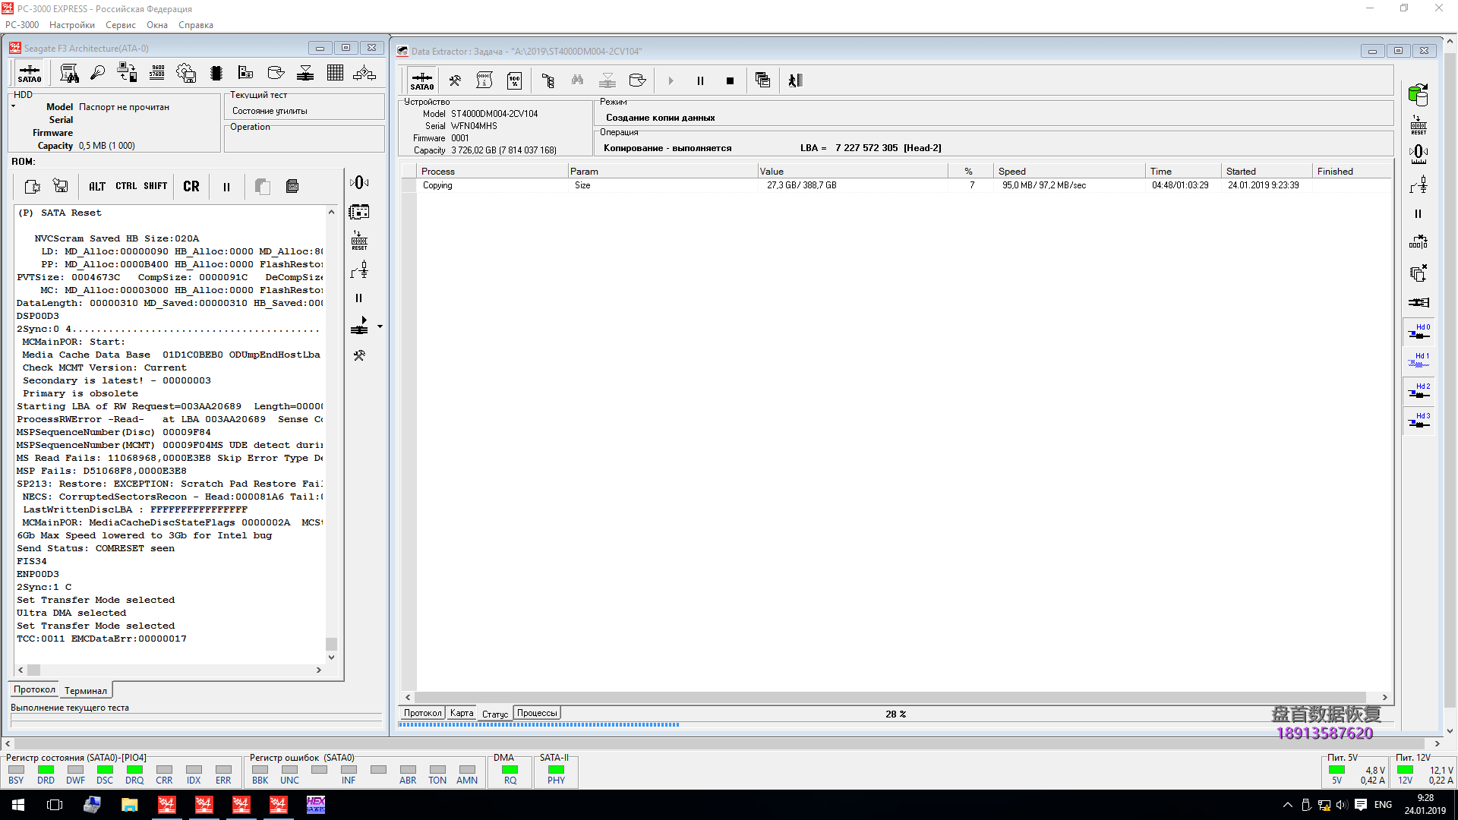Pause terminal output in Seagate terminal toolbar
The width and height of the screenshot is (1458, 820).
[226, 187]
